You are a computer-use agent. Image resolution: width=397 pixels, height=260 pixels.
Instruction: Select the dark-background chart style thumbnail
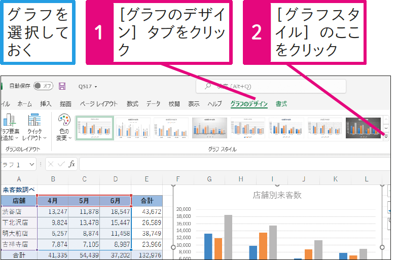[364, 128]
